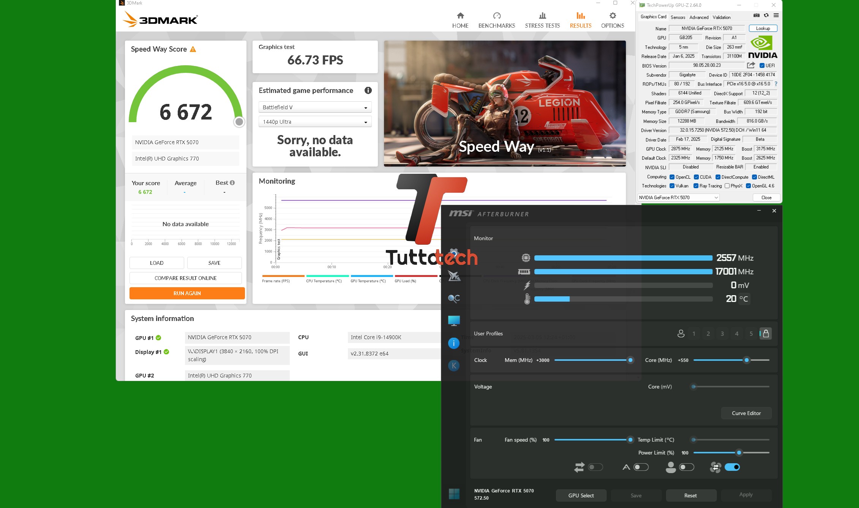Viewport: 859px width, 508px height.
Task: Click the profile lock icon in User Profiles
Action: [766, 333]
